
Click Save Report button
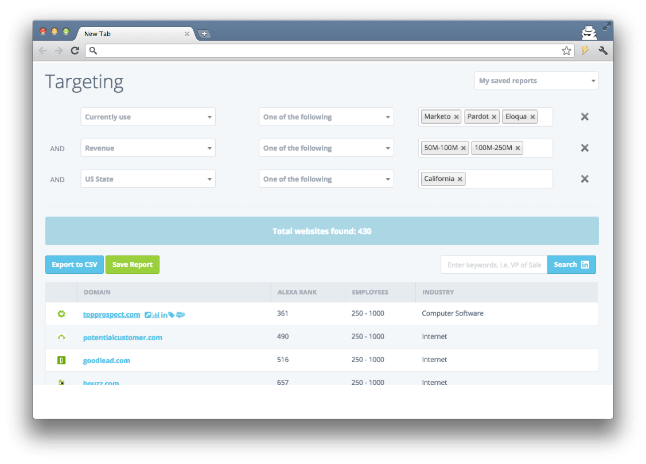(133, 265)
